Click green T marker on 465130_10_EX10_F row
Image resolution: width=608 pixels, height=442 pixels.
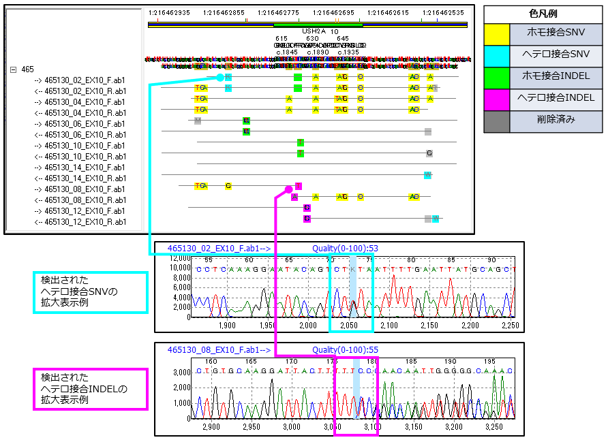tap(300, 142)
